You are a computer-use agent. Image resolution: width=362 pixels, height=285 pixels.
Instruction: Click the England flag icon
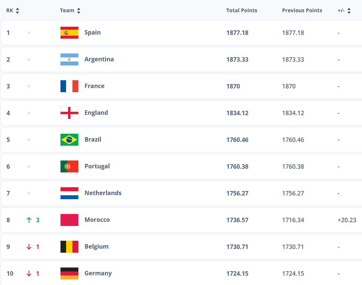point(69,113)
